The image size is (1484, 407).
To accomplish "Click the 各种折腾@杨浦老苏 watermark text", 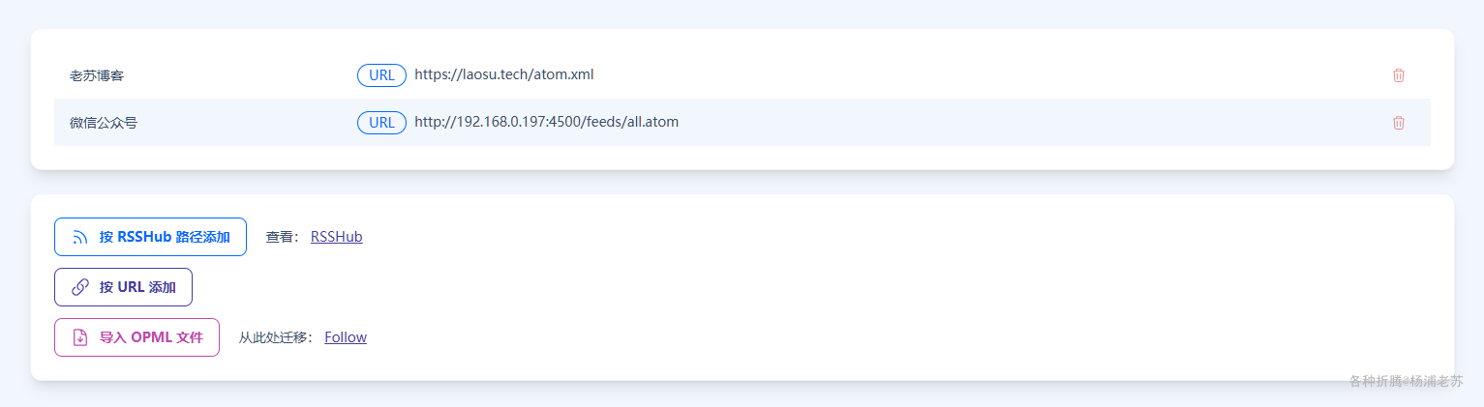I will [1407, 381].
